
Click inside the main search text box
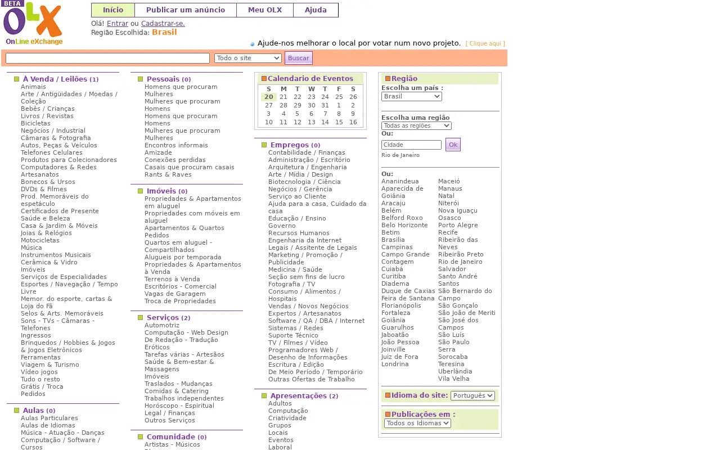[x=107, y=58]
